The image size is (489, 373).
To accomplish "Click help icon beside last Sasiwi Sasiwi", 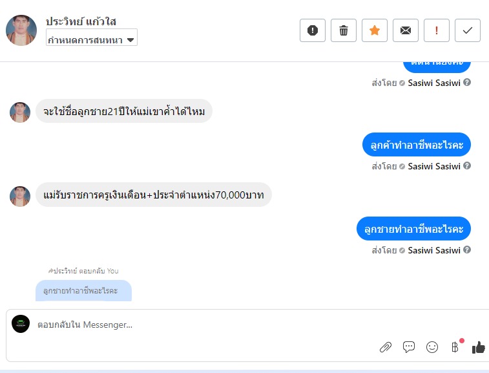I will 467,250.
